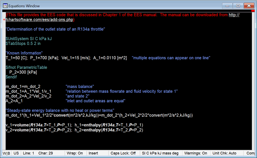Click the A_2=A_1 equation line
The height and width of the screenshot is (158, 257).
point(14,101)
